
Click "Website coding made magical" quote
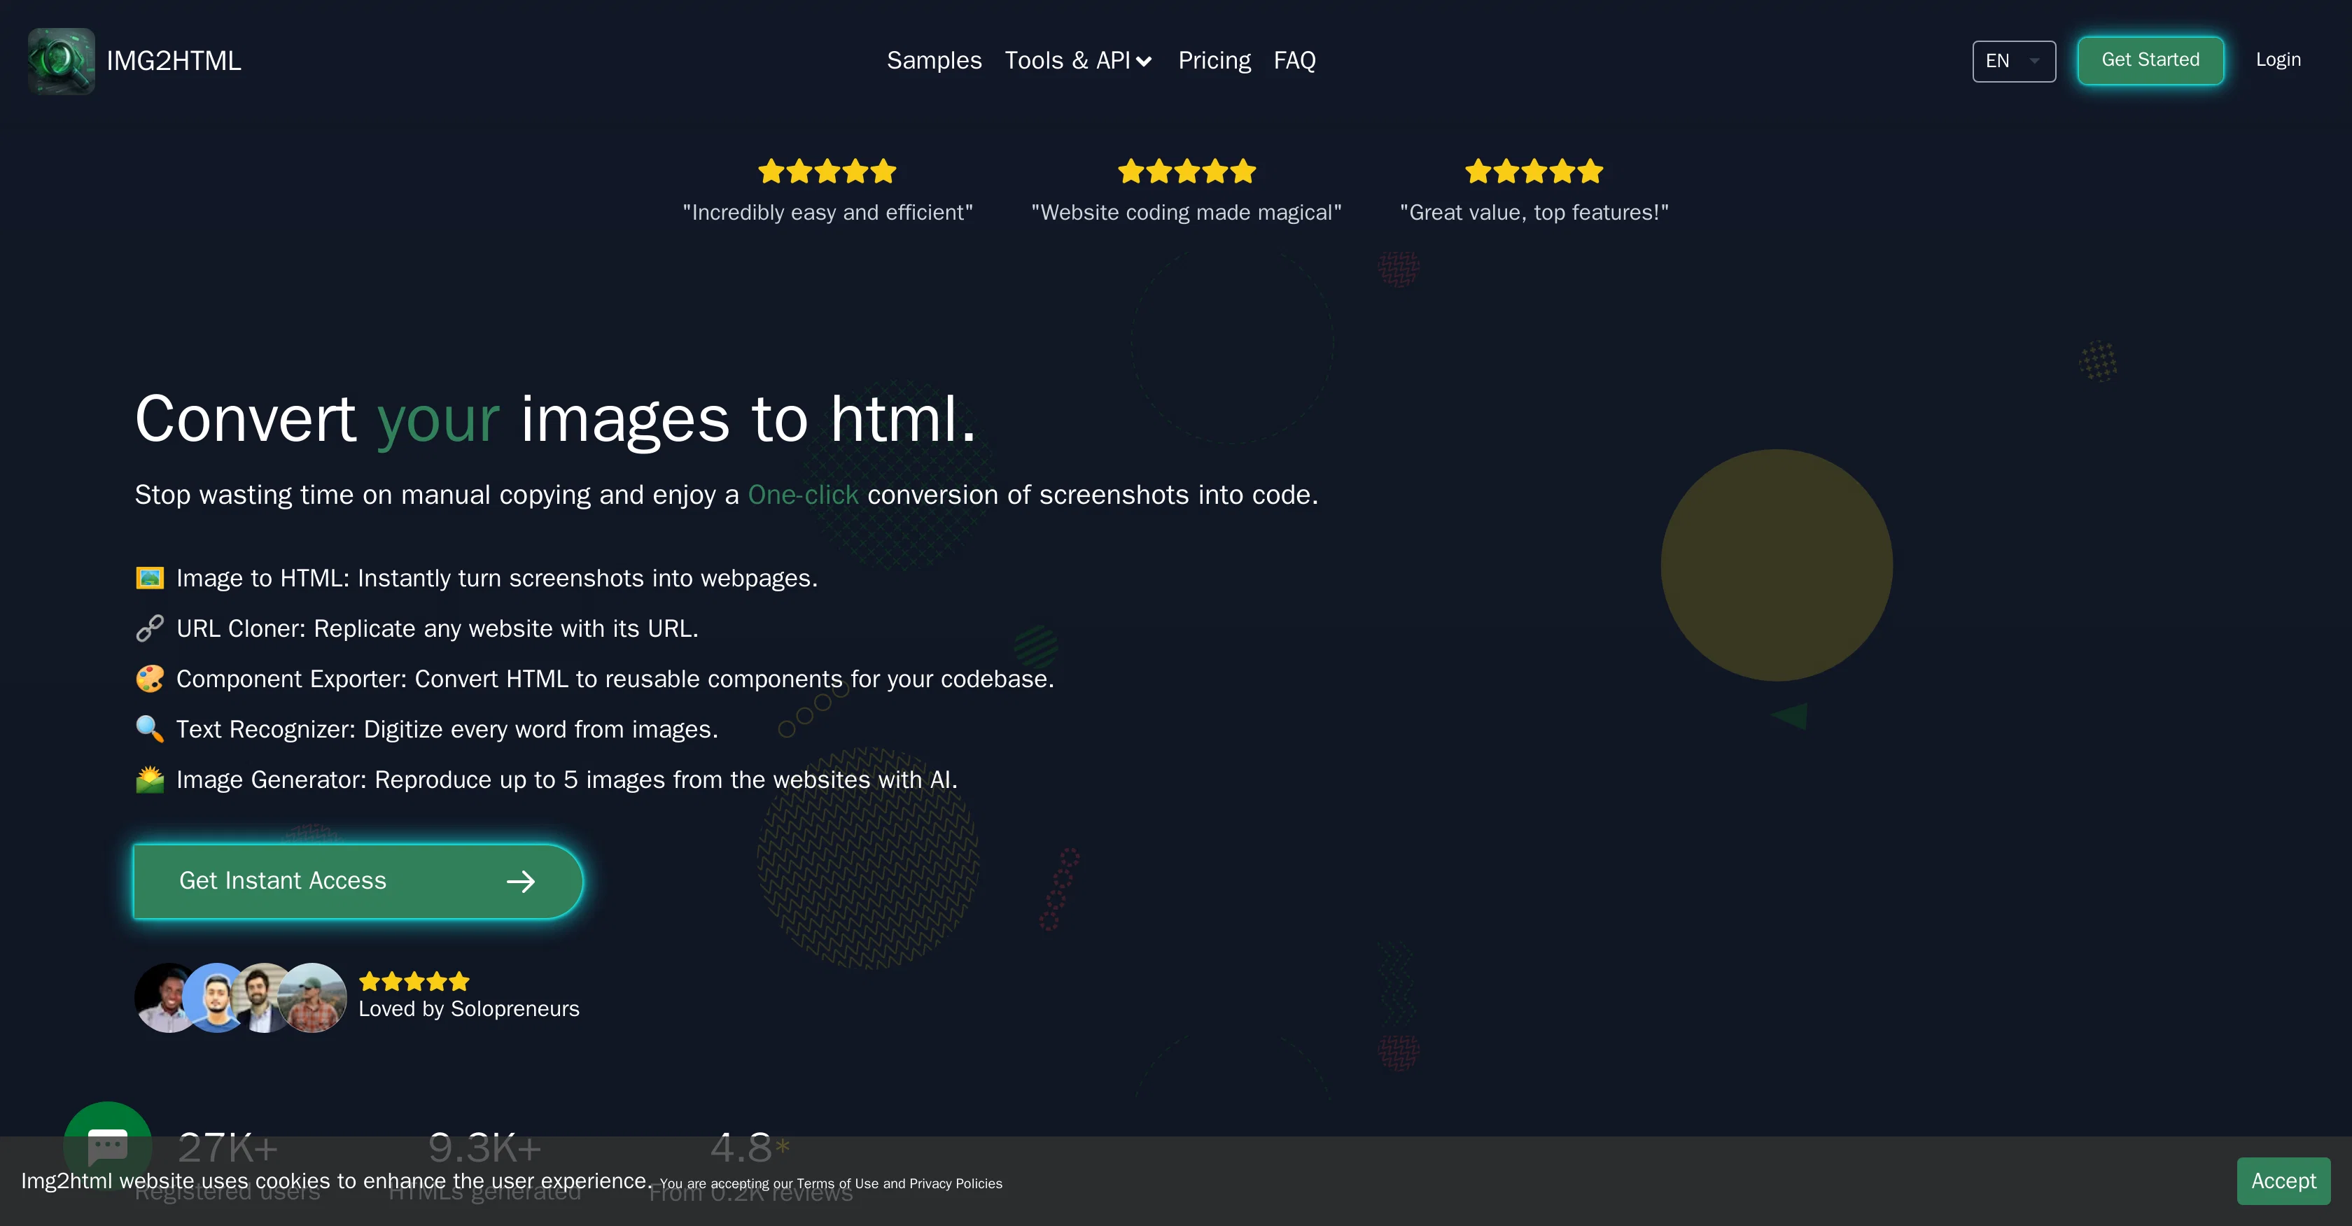[1186, 213]
